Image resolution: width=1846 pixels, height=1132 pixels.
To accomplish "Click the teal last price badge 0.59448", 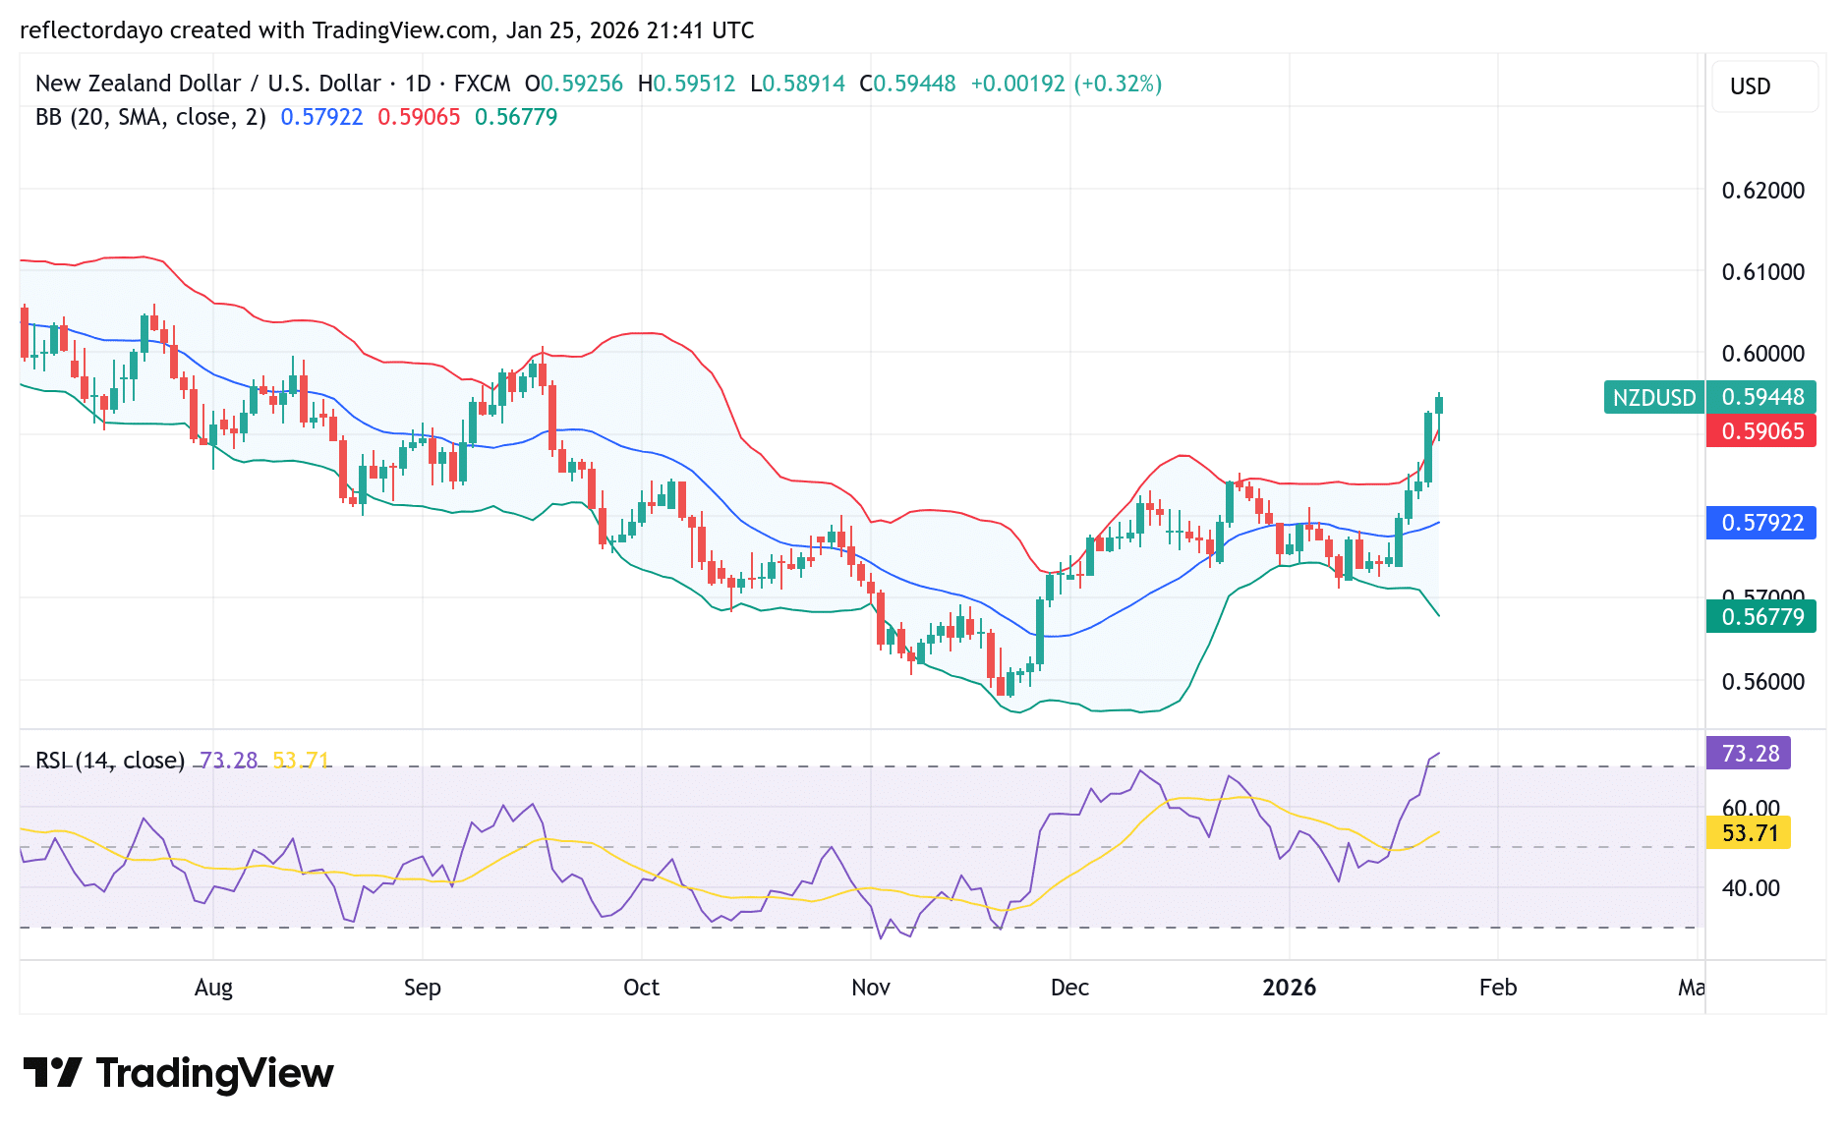I will [1760, 398].
